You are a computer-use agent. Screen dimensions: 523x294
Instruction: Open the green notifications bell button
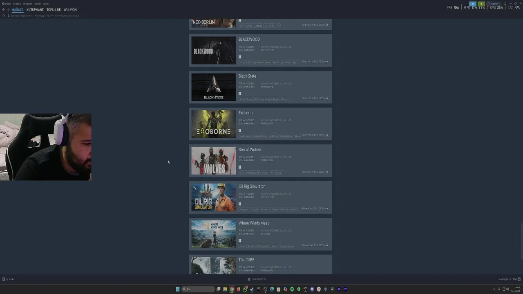point(481,4)
